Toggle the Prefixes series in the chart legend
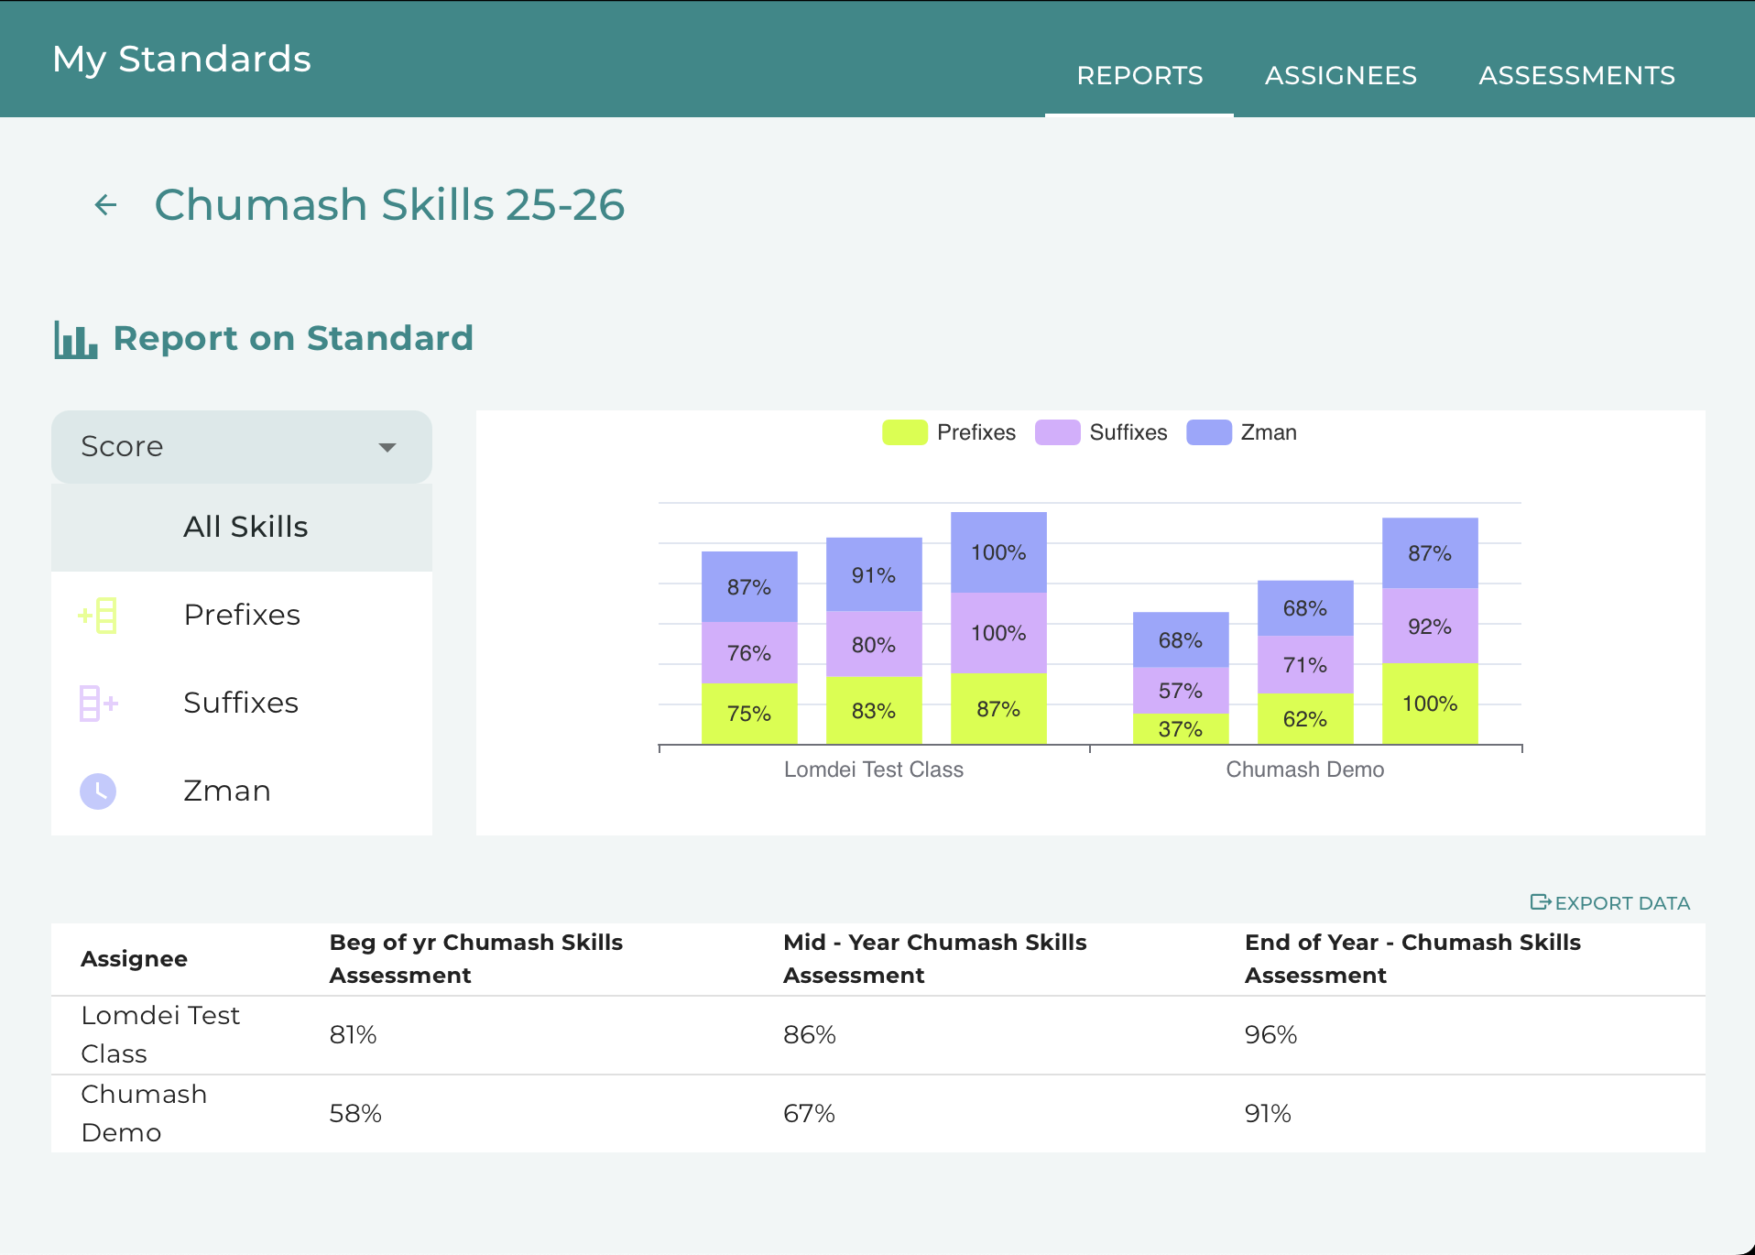The image size is (1755, 1255). pyautogui.click(x=949, y=432)
